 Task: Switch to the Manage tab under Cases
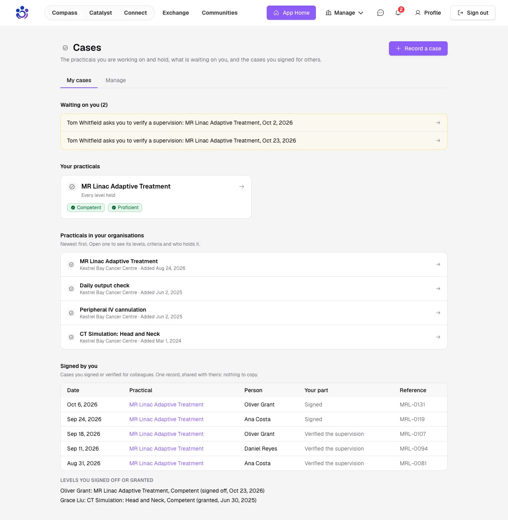click(115, 80)
